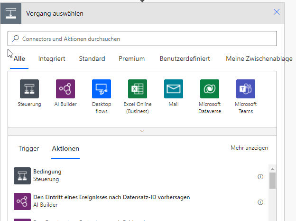Switch to the Aktionen tab

(65, 148)
